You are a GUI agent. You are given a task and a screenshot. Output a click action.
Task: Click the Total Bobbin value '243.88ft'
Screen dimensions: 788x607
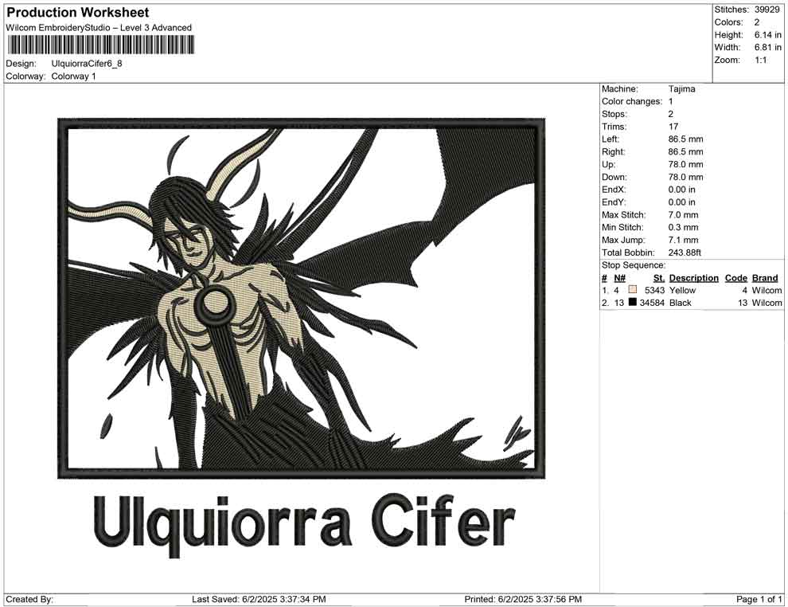click(x=685, y=253)
